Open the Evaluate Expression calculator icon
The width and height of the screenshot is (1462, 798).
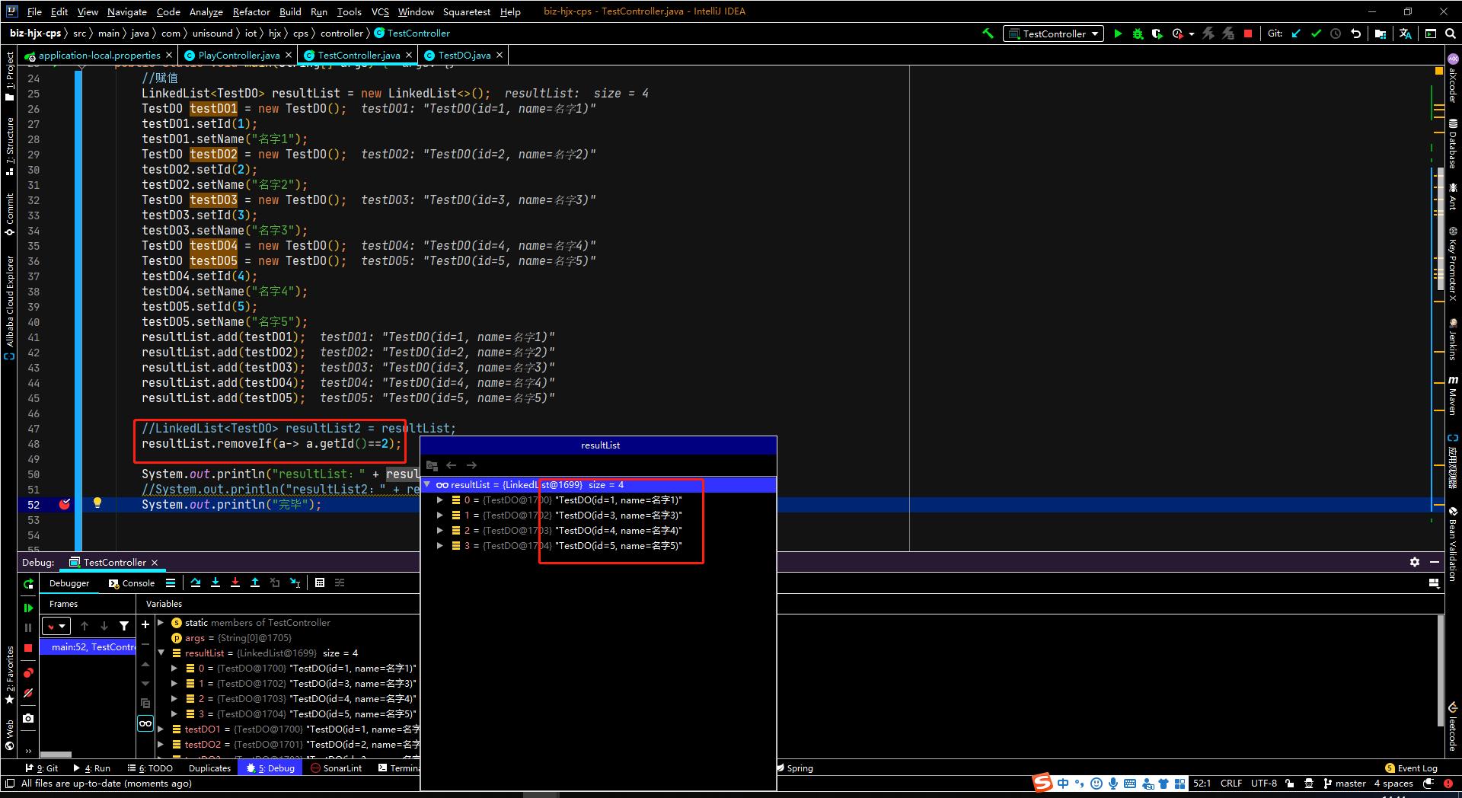(x=320, y=583)
